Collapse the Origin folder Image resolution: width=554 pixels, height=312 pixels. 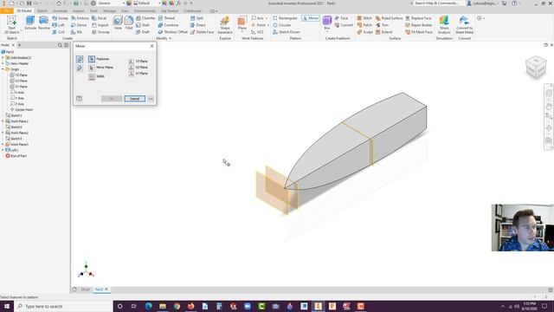tap(3, 69)
